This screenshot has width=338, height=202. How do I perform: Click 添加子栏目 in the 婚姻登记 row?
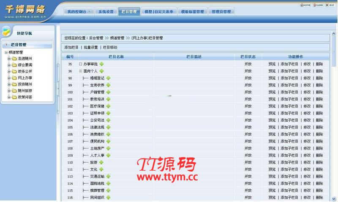(289, 78)
